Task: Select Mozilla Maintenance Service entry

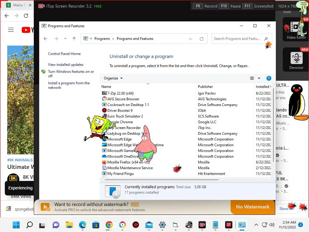Action: click(130, 168)
